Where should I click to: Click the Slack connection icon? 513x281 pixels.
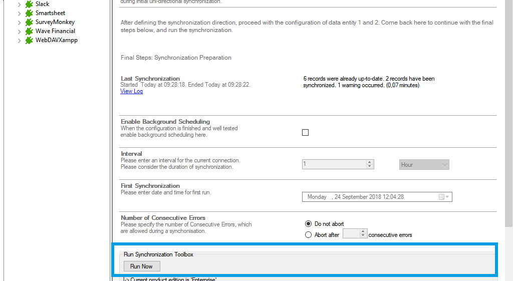[x=29, y=4]
